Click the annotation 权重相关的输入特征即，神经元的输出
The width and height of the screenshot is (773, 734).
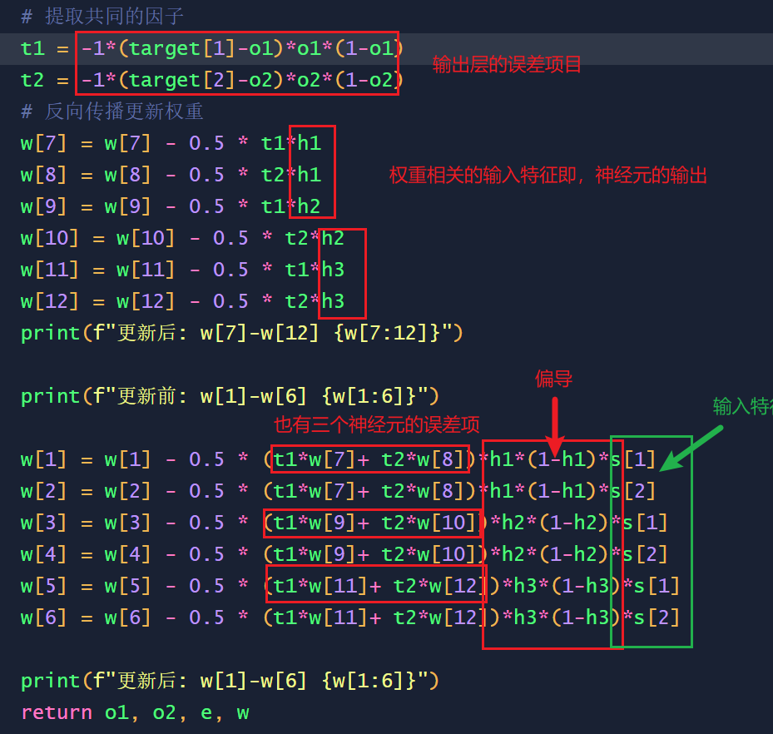(549, 175)
